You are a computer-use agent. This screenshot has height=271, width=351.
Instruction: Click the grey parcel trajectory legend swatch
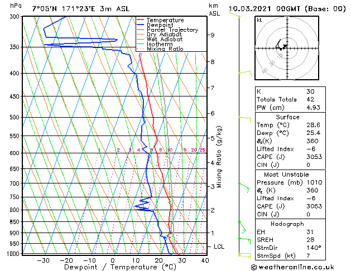(141, 30)
